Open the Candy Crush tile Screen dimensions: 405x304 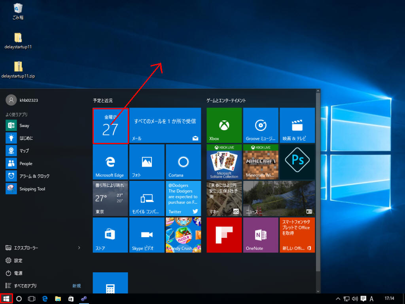point(184,235)
